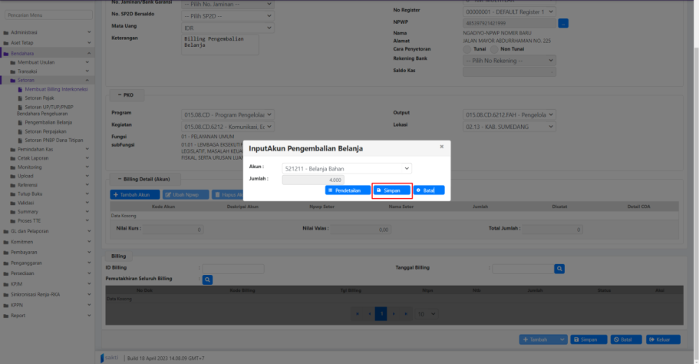Click the search icon beside Pemutakhiran Seluruh Billing
The width and height of the screenshot is (699, 364).
[207, 280]
